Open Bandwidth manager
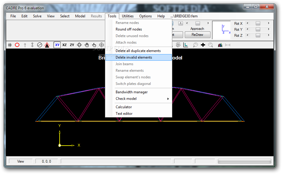The height and width of the screenshot is (174, 282). point(139,92)
